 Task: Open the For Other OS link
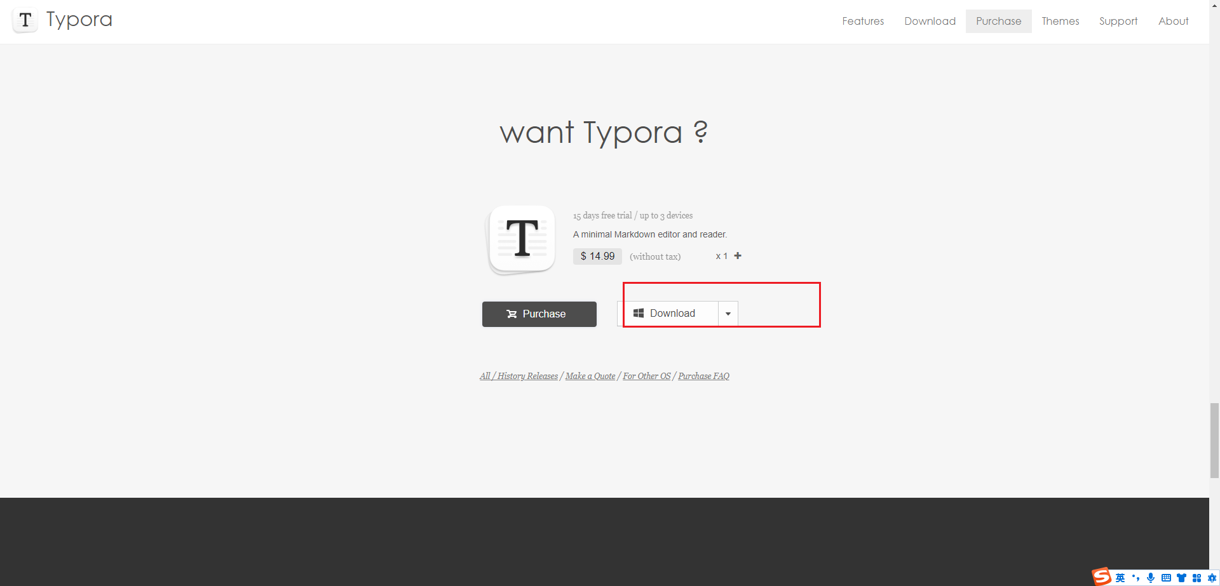click(x=646, y=376)
